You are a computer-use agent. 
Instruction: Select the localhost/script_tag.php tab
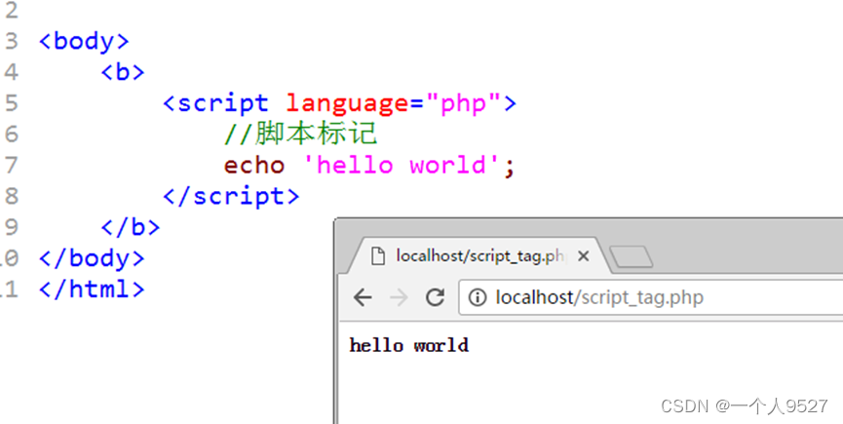pos(479,255)
